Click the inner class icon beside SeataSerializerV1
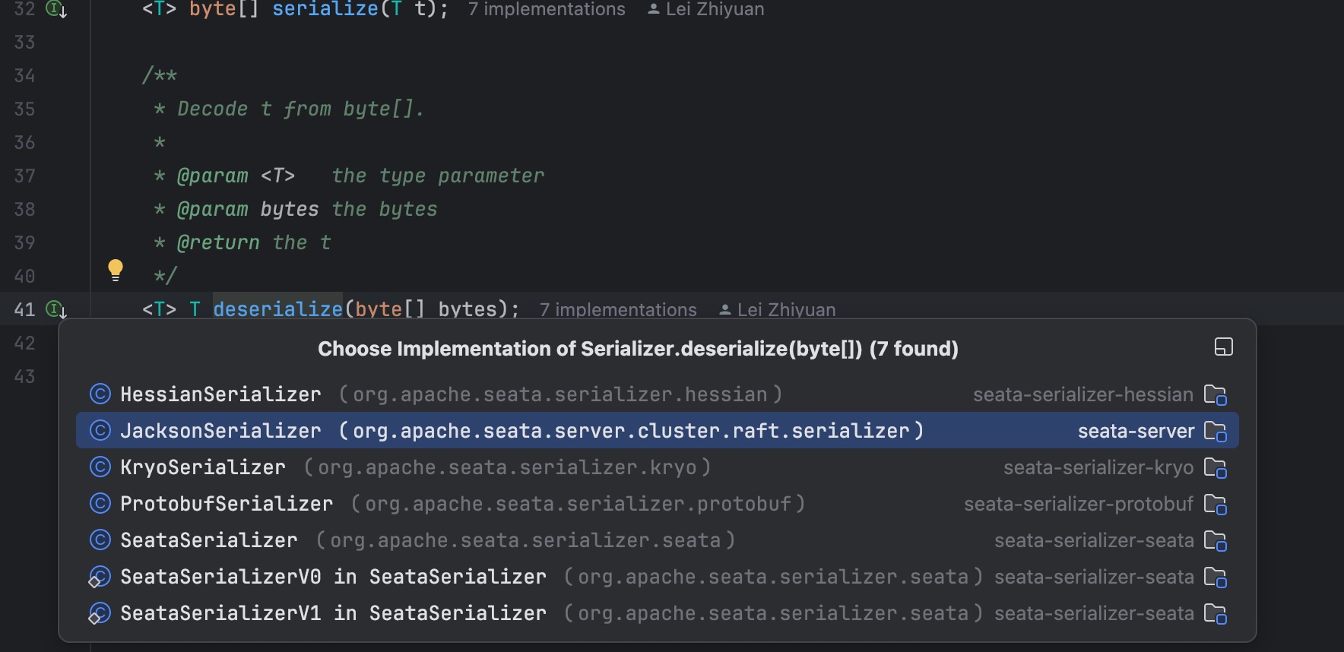This screenshot has width=1344, height=652. [100, 613]
